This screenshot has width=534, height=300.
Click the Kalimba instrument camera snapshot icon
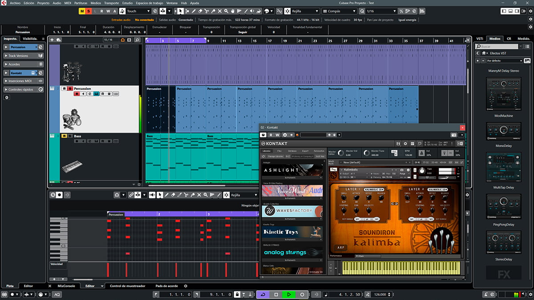coord(402,170)
